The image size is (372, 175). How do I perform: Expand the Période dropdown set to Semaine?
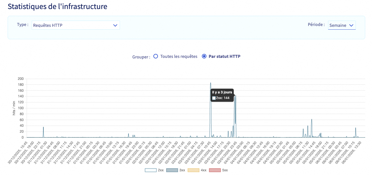coord(342,25)
